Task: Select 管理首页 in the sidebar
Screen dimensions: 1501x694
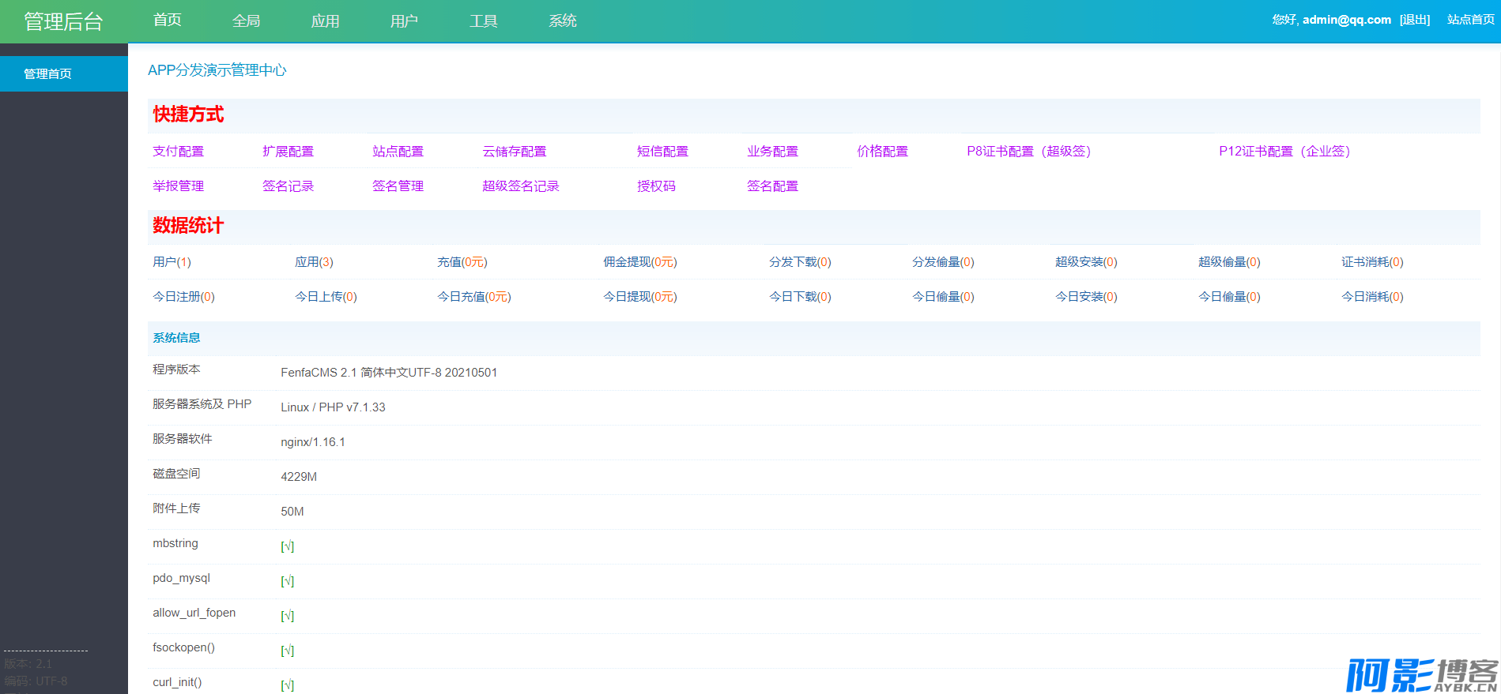Action: coord(64,73)
